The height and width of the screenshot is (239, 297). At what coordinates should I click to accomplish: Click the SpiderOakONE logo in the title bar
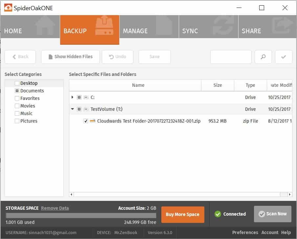(8, 8)
